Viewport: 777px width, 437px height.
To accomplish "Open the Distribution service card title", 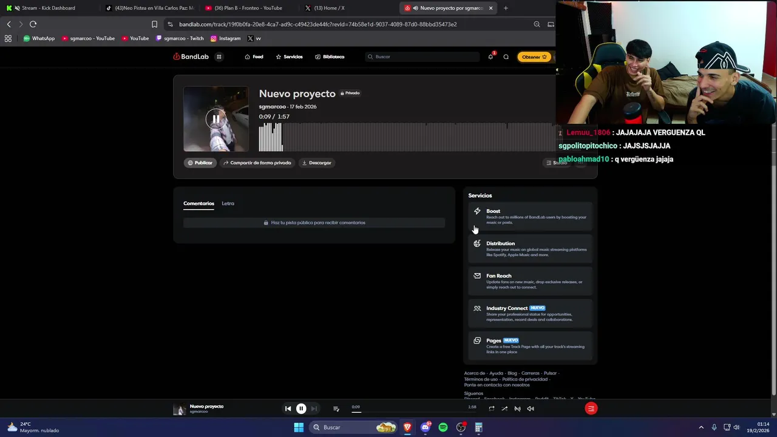I will (500, 243).
